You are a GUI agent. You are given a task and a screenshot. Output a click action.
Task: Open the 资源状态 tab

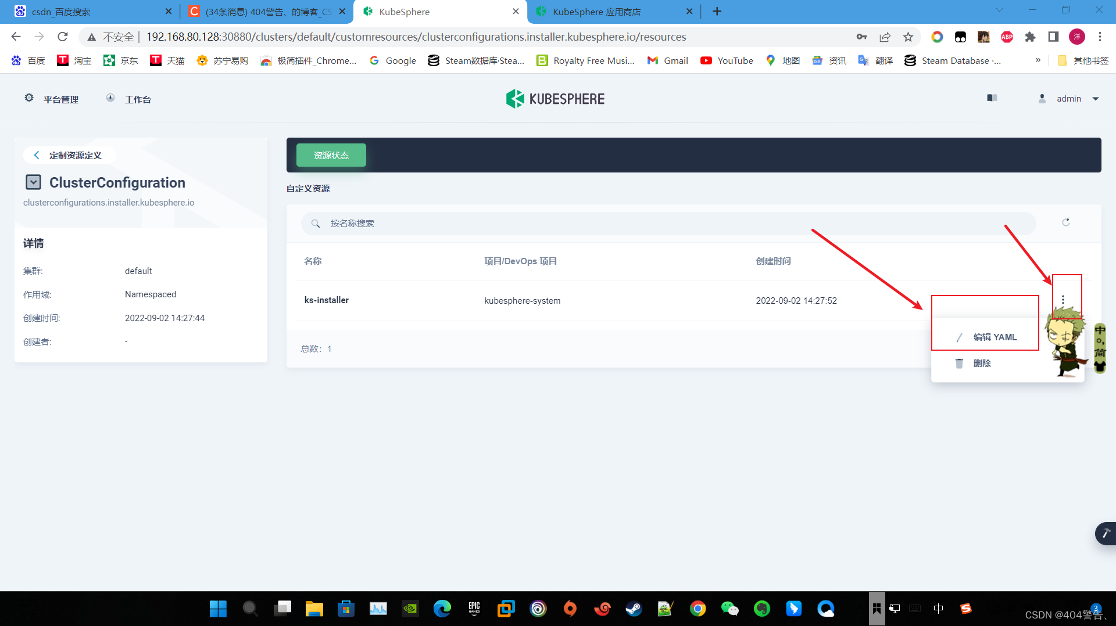(x=331, y=155)
